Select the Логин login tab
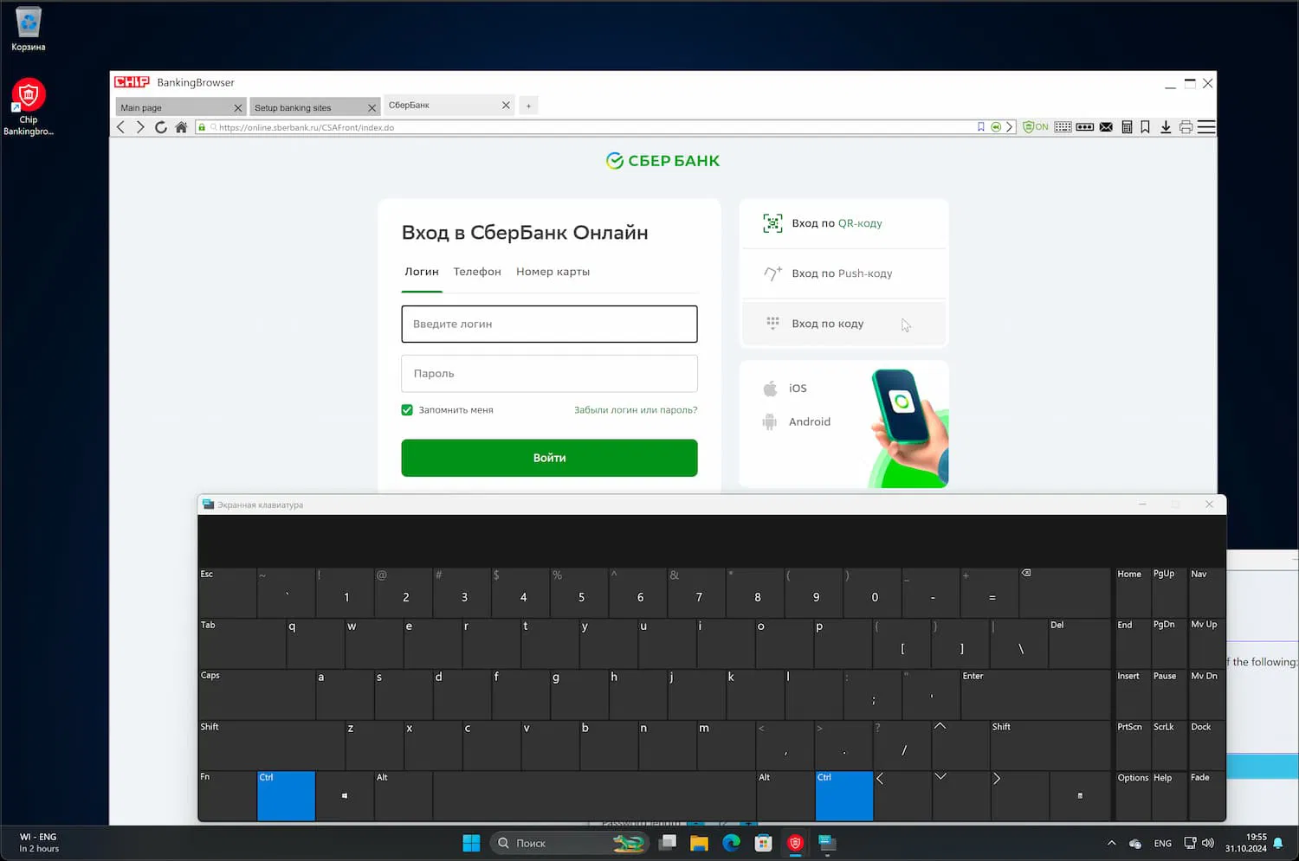This screenshot has height=861, width=1299. pyautogui.click(x=422, y=272)
